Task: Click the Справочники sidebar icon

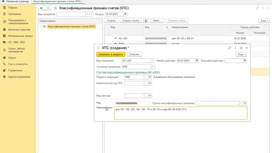Action: point(4,71)
